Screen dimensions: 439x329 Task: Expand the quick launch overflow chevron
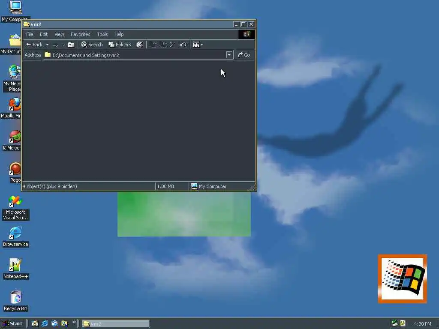coord(74,322)
